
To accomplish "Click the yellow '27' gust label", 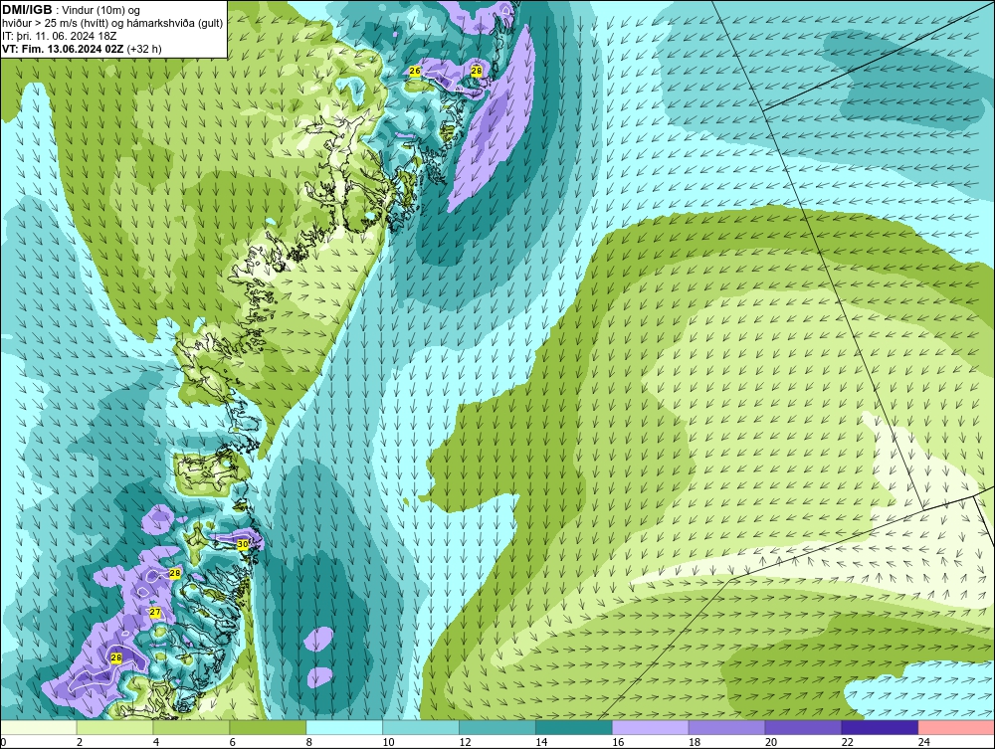I will [155, 612].
